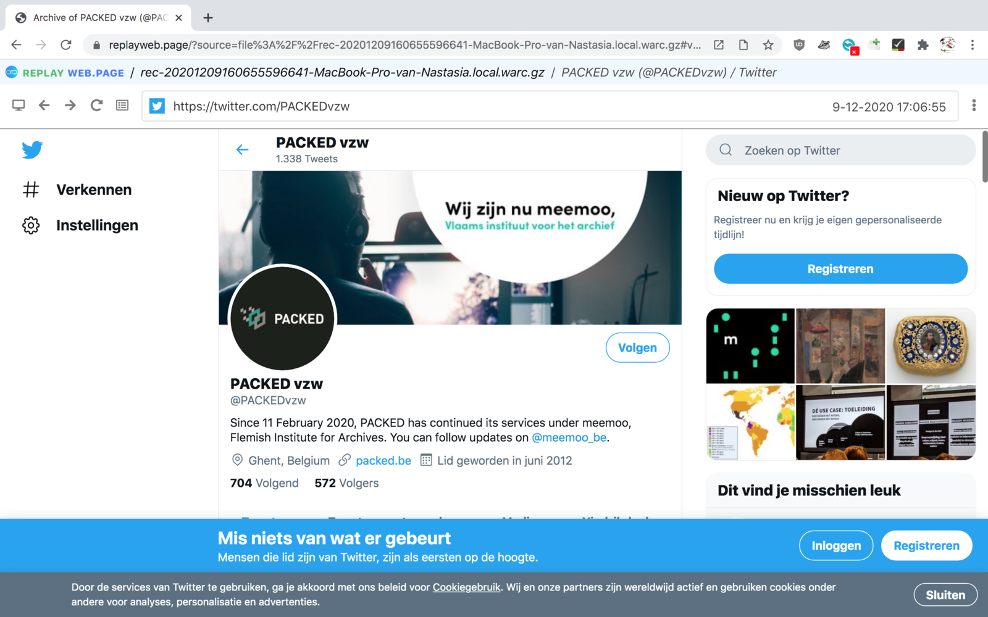Click Volgen follow button
Viewport: 988px width, 617px height.
coord(637,347)
